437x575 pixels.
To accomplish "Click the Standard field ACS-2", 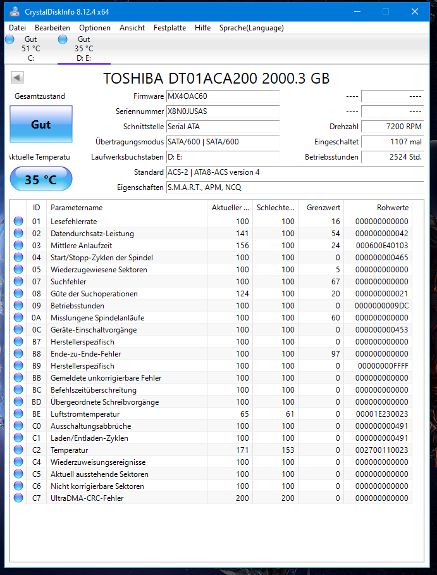I will point(295,172).
